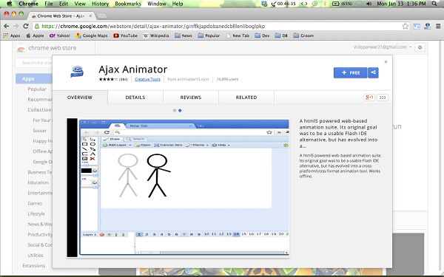Image resolution: width=444 pixels, height=277 pixels.
Task: Switch to the RELATED tab
Action: click(x=246, y=98)
